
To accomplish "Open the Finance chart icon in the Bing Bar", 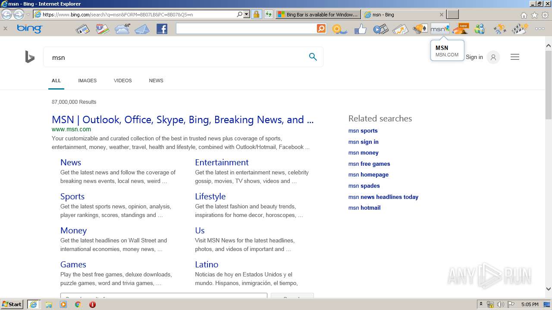I will tap(400, 29).
